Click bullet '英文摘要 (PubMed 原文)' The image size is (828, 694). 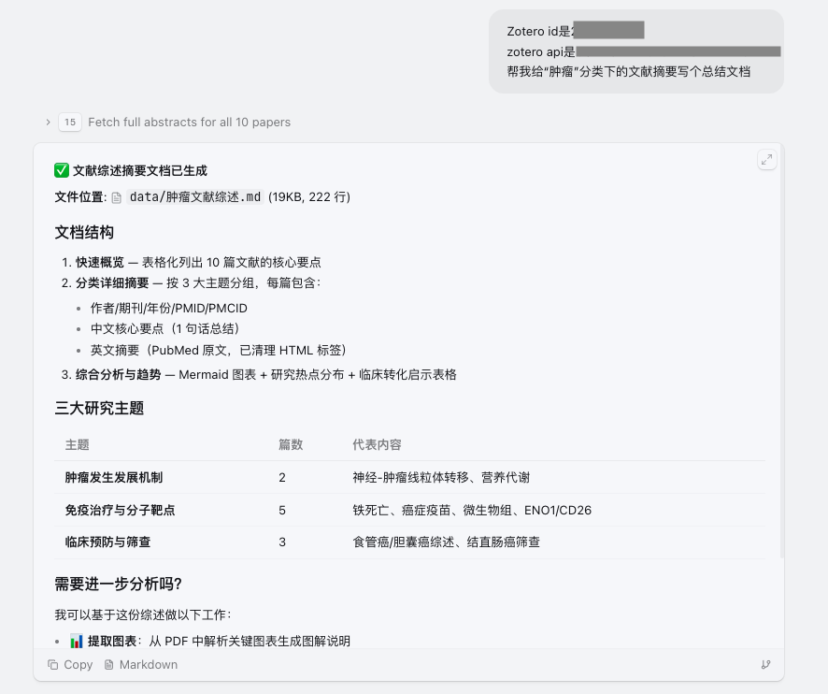click(219, 350)
